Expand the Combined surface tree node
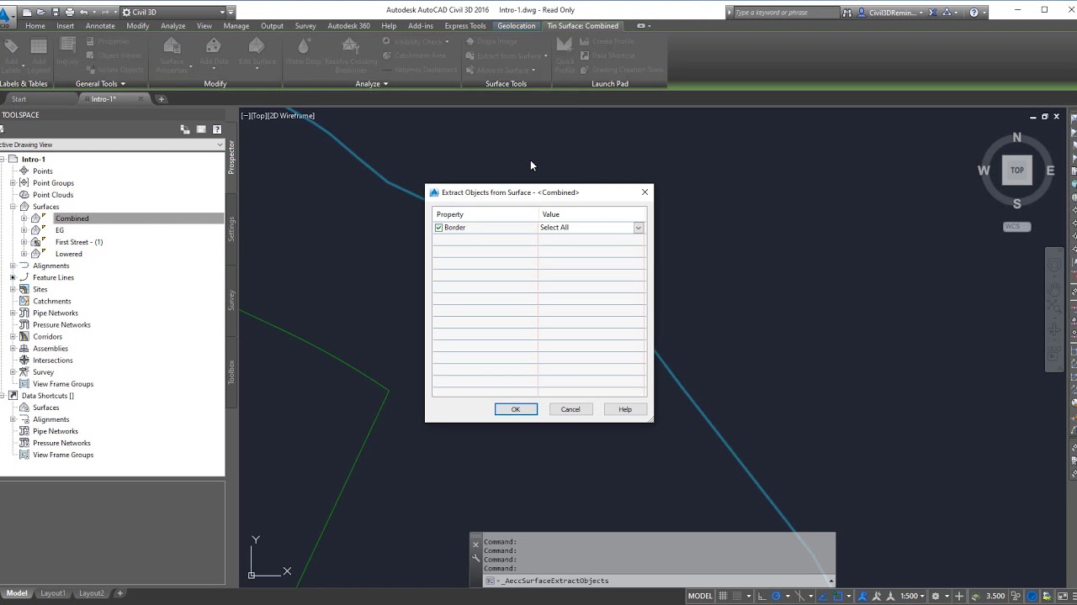This screenshot has width=1077, height=605. coord(24,218)
